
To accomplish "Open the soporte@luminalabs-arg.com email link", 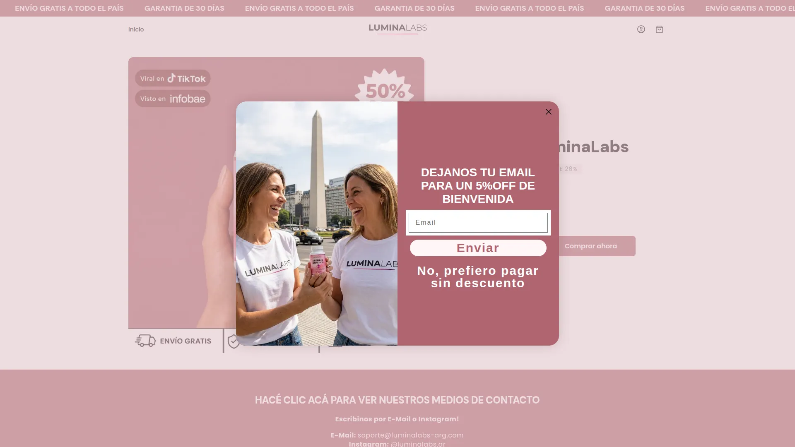I will (410, 435).
